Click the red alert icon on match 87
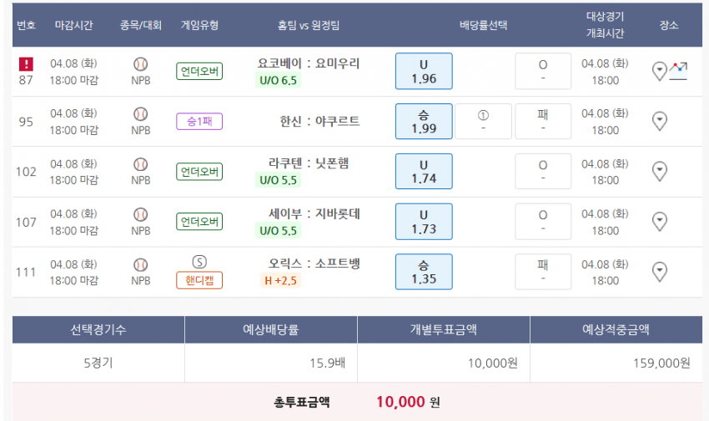 pyautogui.click(x=26, y=63)
